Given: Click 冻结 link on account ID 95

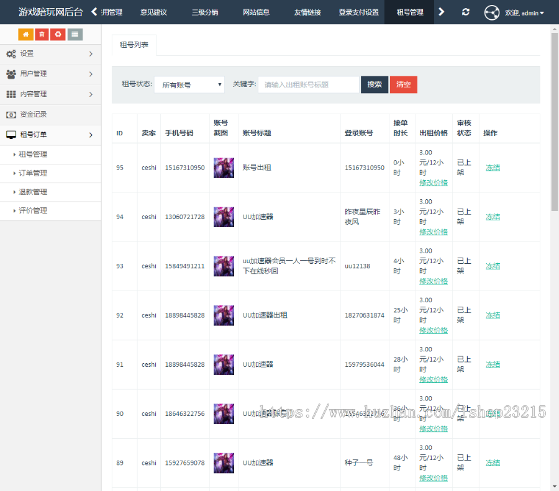Looking at the screenshot, I should click(x=493, y=167).
